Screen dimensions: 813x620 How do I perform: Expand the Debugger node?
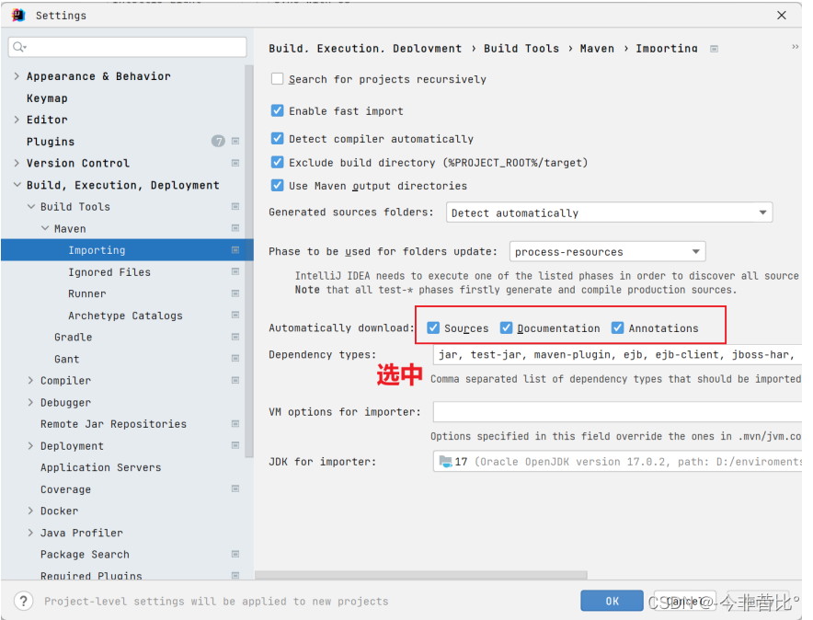tap(30, 402)
